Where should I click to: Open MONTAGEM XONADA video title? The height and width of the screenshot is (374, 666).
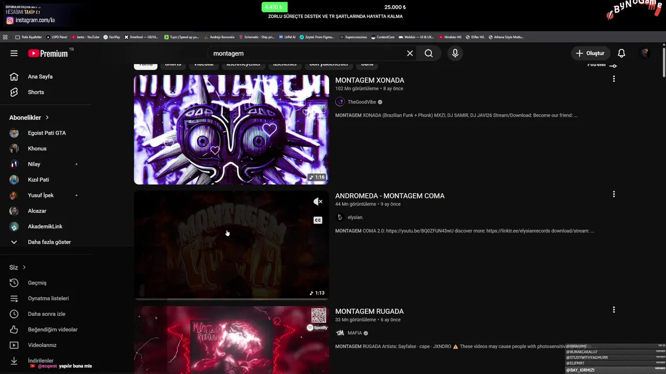click(x=369, y=80)
